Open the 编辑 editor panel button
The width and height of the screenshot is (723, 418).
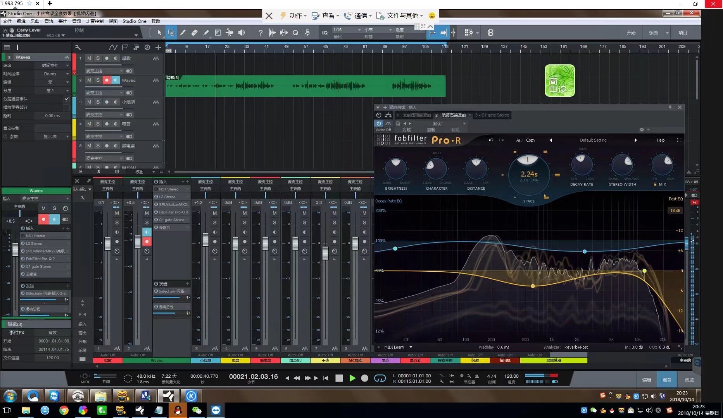coord(647,380)
